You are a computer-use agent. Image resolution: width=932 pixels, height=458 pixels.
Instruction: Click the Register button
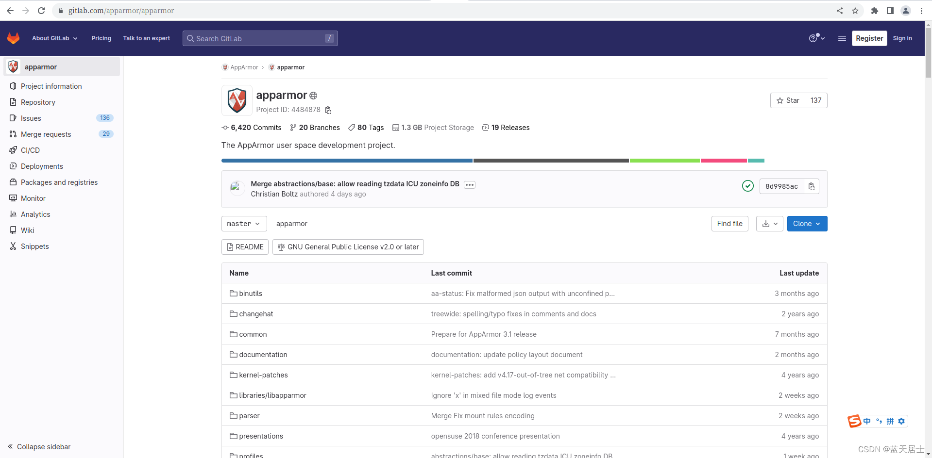(869, 38)
